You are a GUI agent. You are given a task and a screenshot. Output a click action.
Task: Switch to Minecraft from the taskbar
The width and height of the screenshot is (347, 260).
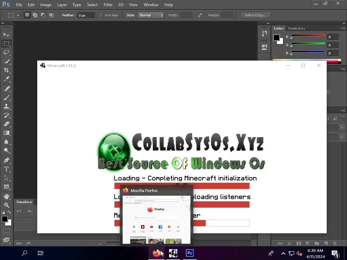coord(173,253)
